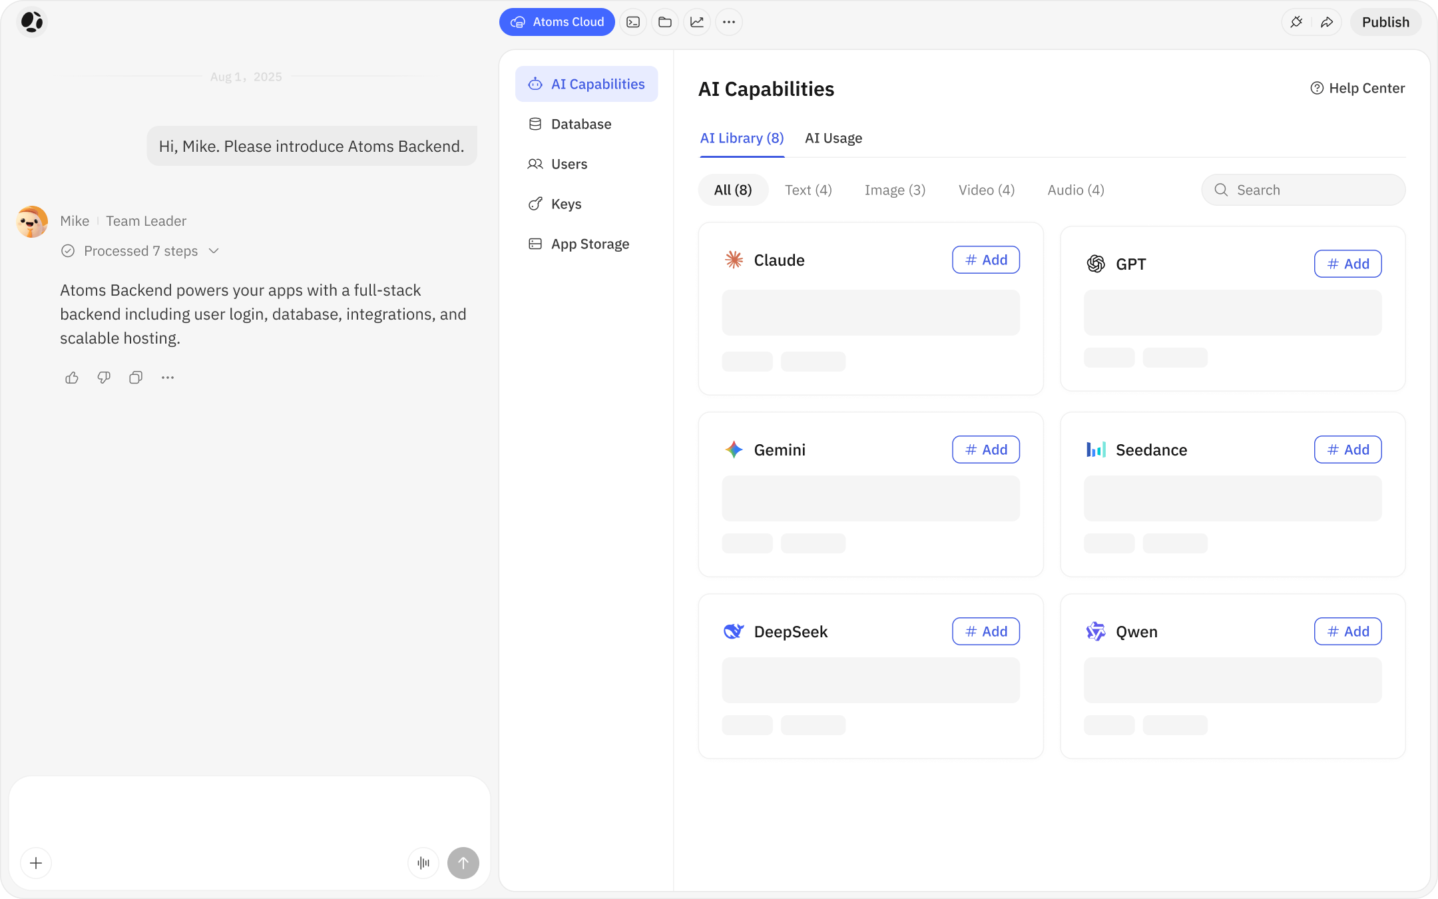
Task: Open AI Capabilities in the sidebar
Action: click(587, 84)
